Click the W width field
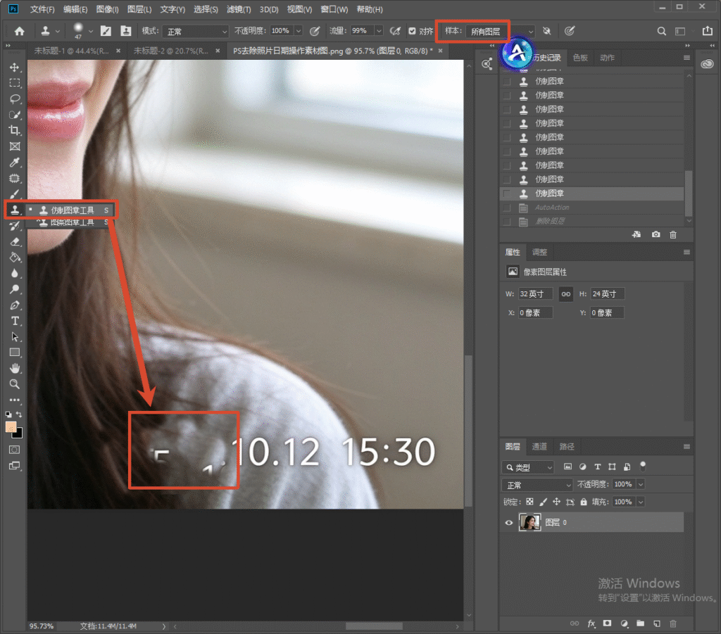 535,294
